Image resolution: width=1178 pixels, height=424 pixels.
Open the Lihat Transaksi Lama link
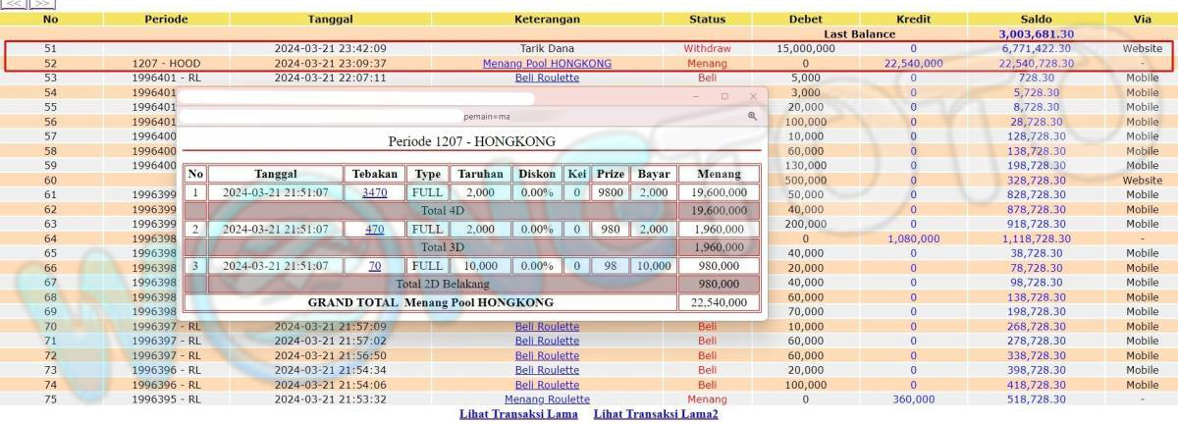click(x=518, y=414)
